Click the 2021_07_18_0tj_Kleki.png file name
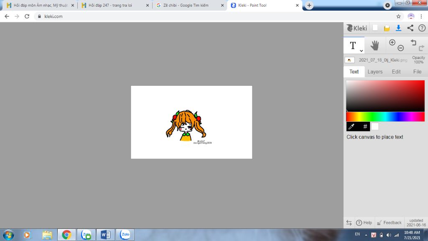Viewport: 428px width, 241px height. pos(383,60)
